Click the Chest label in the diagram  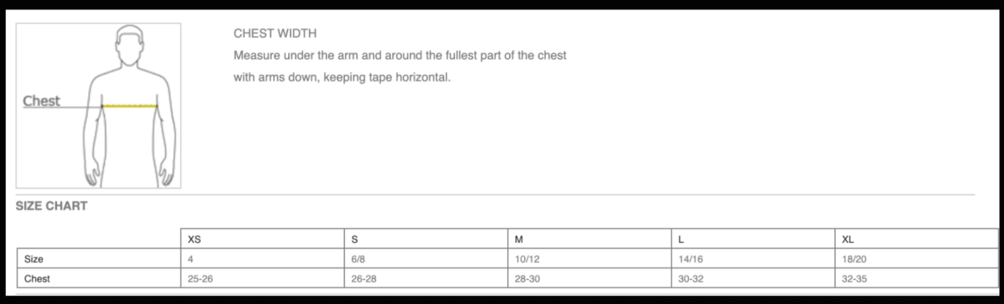click(x=41, y=101)
